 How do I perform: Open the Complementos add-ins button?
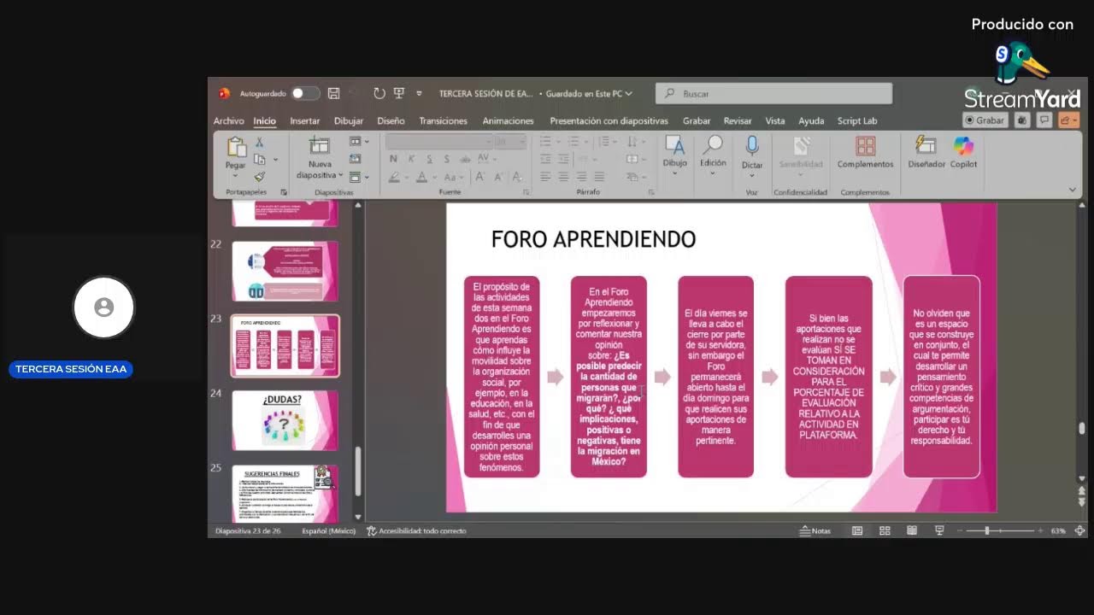click(865, 152)
